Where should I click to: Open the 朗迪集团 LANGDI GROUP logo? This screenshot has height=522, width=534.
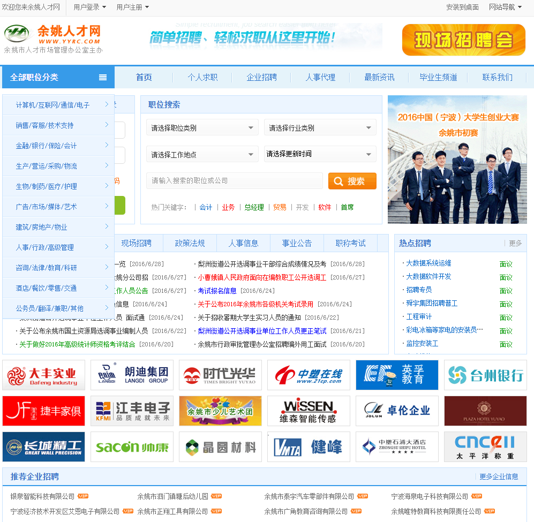pos(132,375)
